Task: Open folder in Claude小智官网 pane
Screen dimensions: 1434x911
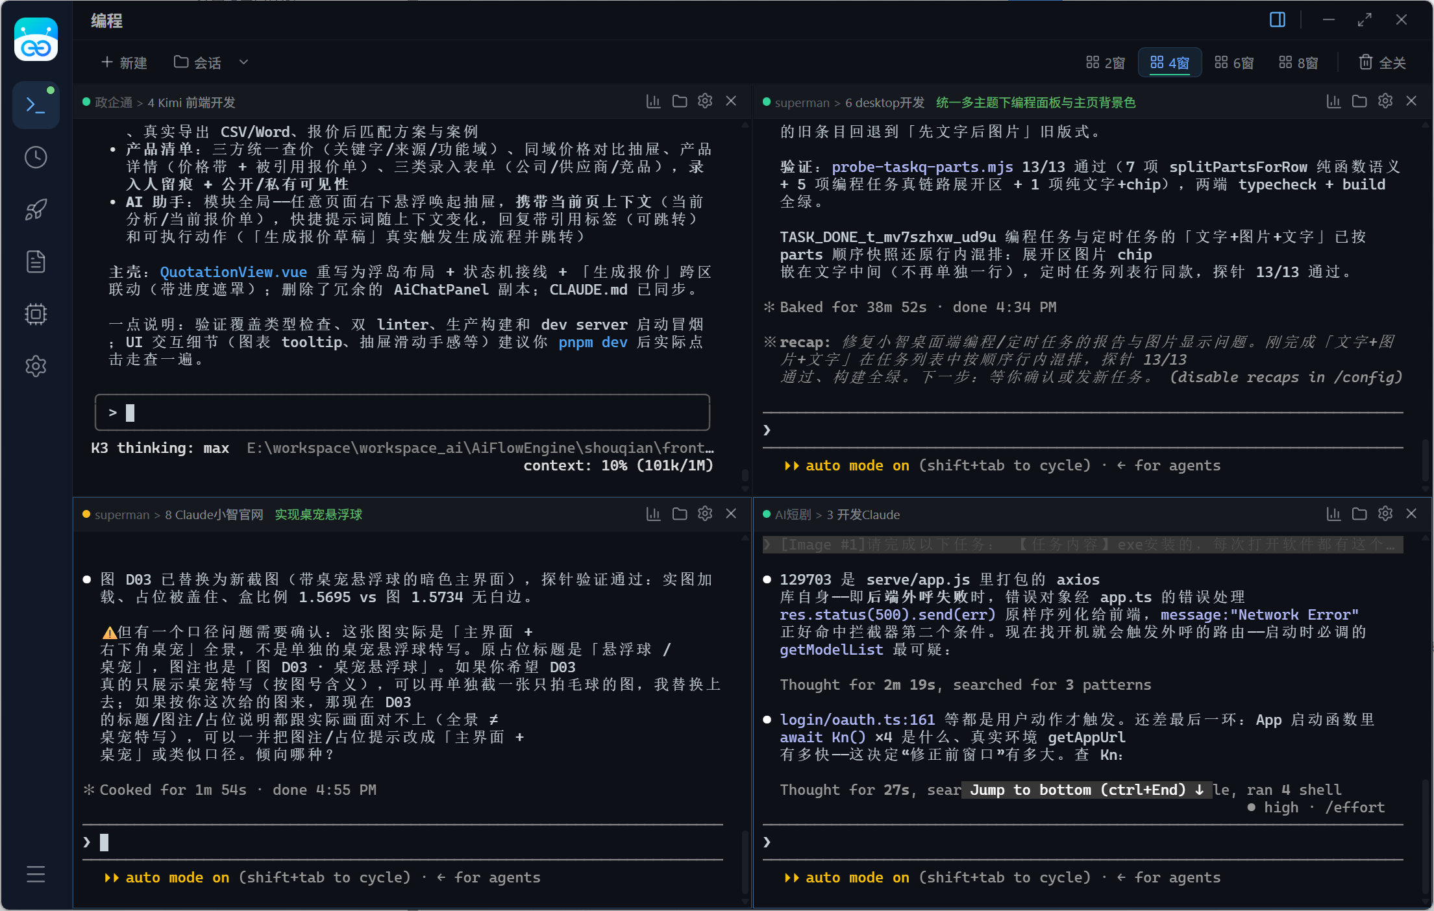Action: pyautogui.click(x=680, y=514)
